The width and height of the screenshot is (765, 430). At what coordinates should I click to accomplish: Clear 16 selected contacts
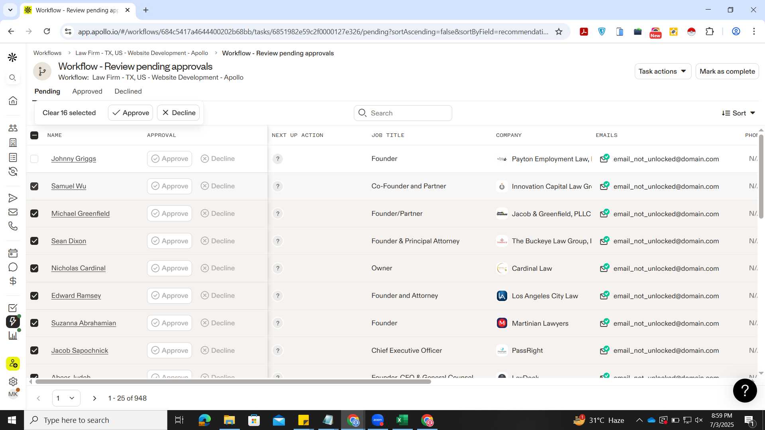[69, 113]
